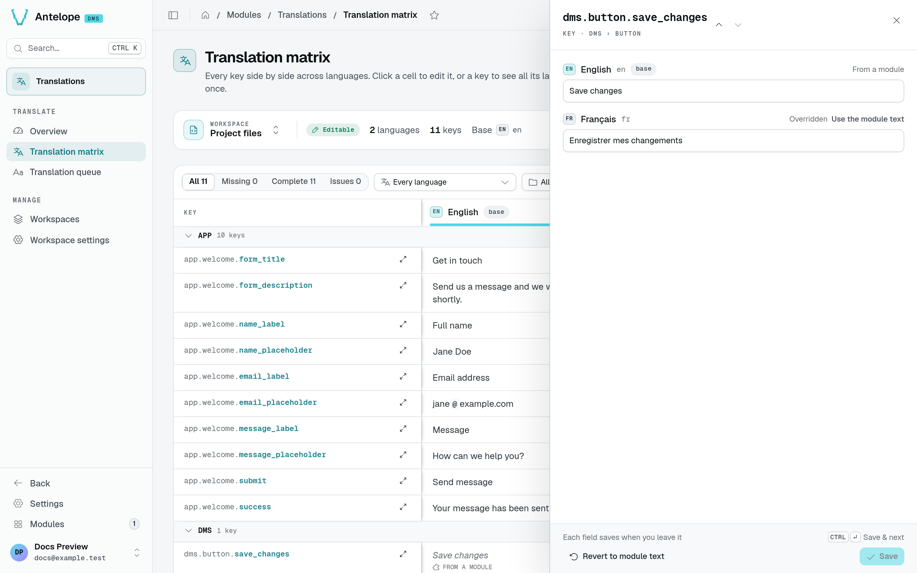Image resolution: width=917 pixels, height=573 pixels.
Task: Open Settings in the sidebar footer
Action: pyautogui.click(x=76, y=504)
